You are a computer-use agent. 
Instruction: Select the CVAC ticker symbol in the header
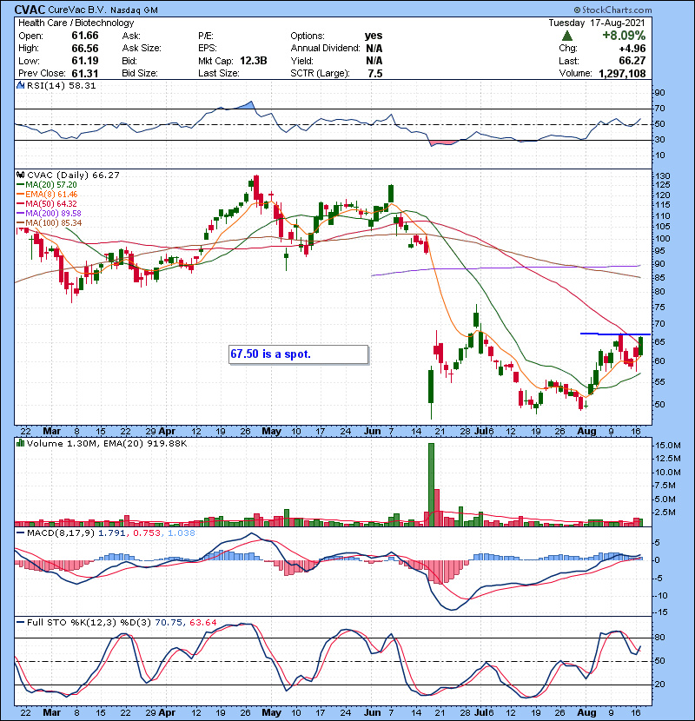30,10
